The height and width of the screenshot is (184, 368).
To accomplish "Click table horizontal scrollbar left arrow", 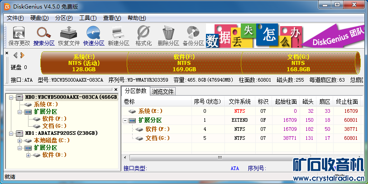I will coord(125,157).
